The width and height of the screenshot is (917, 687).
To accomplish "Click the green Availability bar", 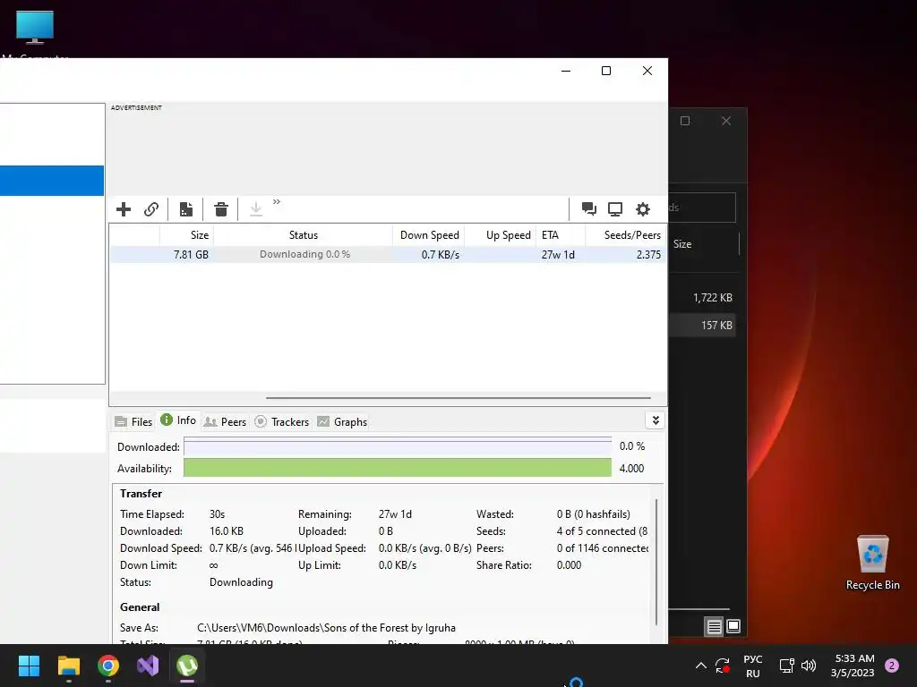I will click(x=398, y=468).
